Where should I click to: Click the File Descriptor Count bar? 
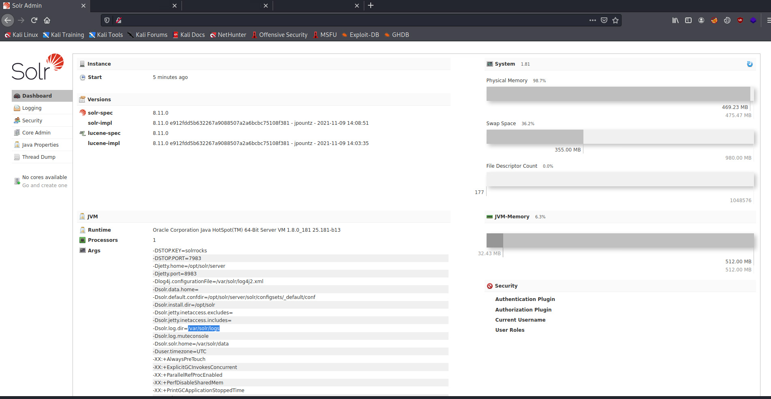(x=620, y=179)
